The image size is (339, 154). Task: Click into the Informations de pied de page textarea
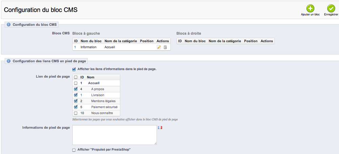[115, 135]
